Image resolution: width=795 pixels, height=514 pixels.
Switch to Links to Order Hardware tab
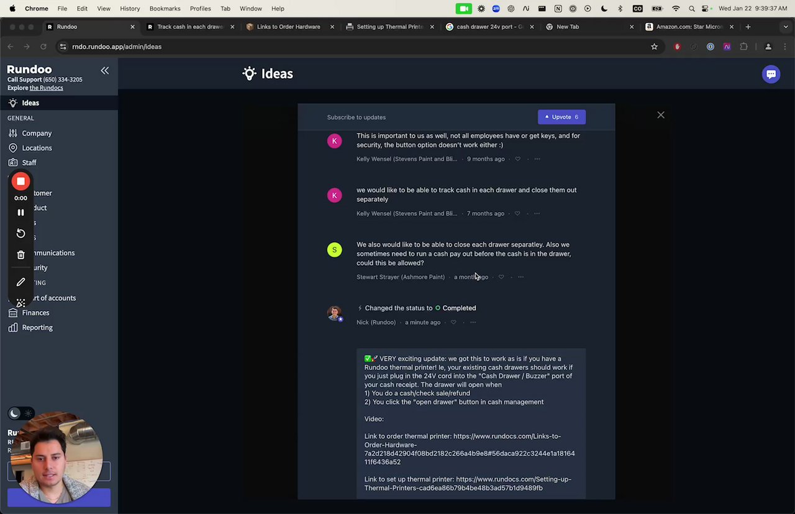click(289, 27)
